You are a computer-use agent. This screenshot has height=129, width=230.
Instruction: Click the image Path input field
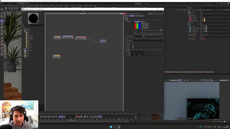pos(150,30)
